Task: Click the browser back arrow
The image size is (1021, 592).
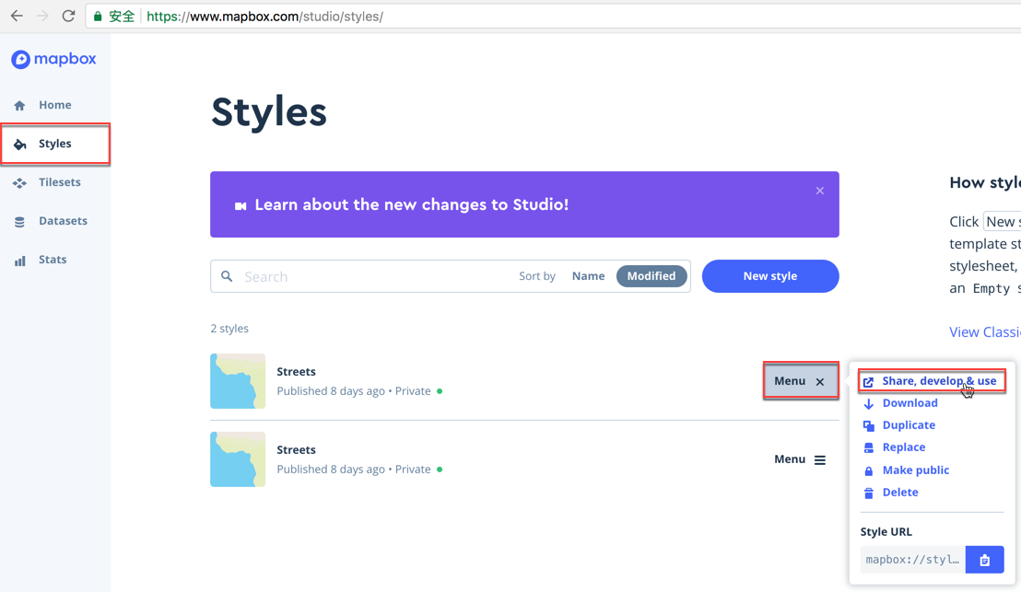Action: 17,17
